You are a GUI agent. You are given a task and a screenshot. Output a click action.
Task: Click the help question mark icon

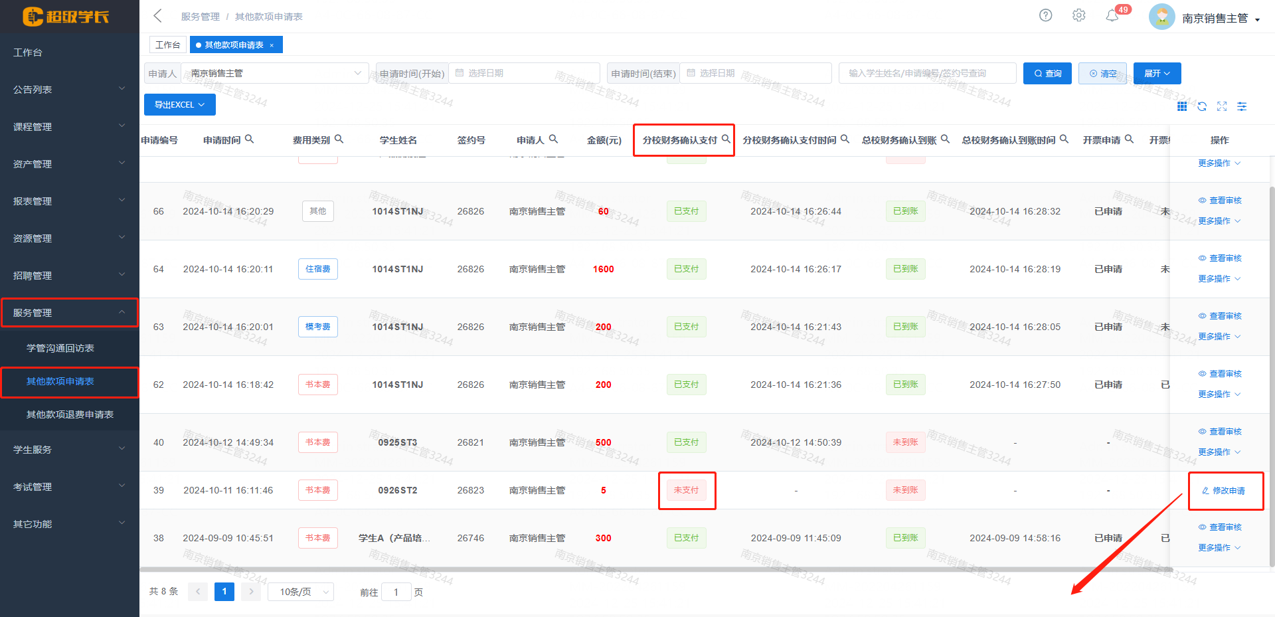tap(1045, 15)
